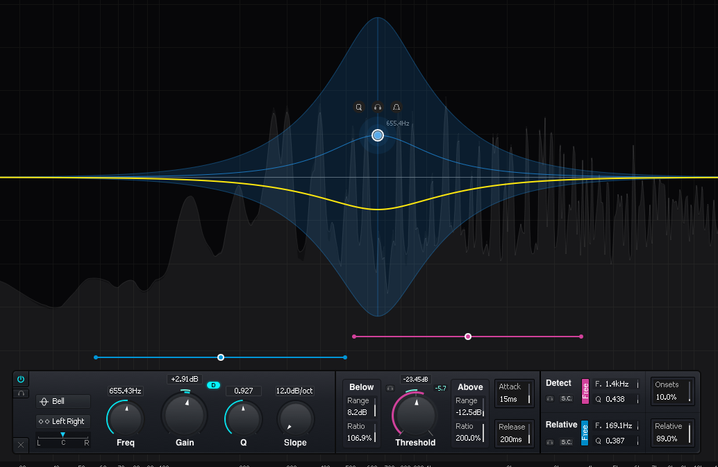Image resolution: width=718 pixels, height=467 pixels.
Task: Toggle the band power button
Action: pos(21,379)
